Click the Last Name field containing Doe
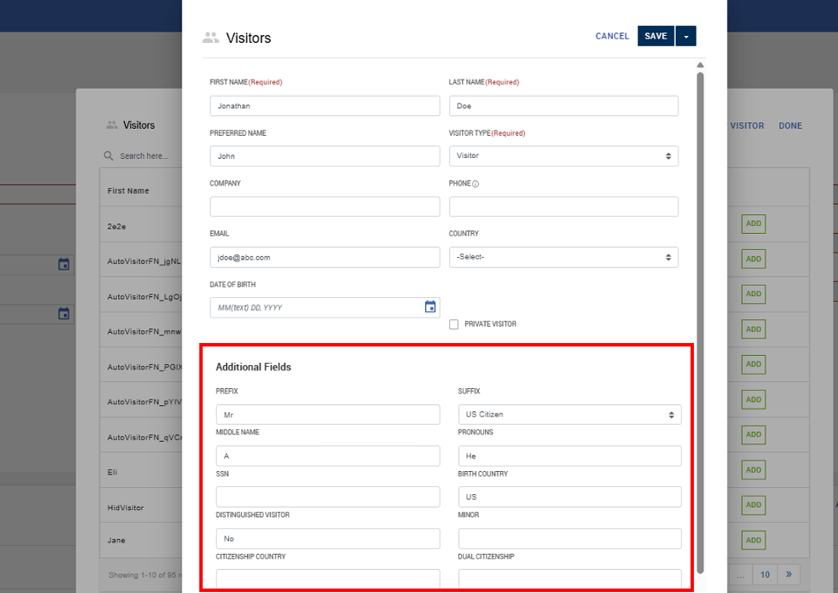Image resolution: width=838 pixels, height=593 pixels. [x=563, y=106]
